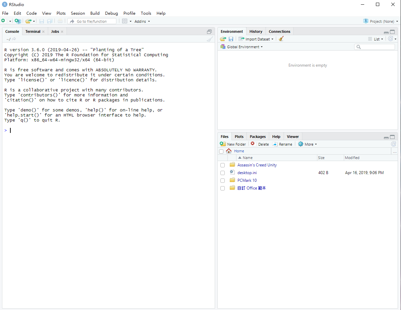Expand the recent files dropdown arrow
The width and height of the screenshot is (401, 310).
coord(34,21)
